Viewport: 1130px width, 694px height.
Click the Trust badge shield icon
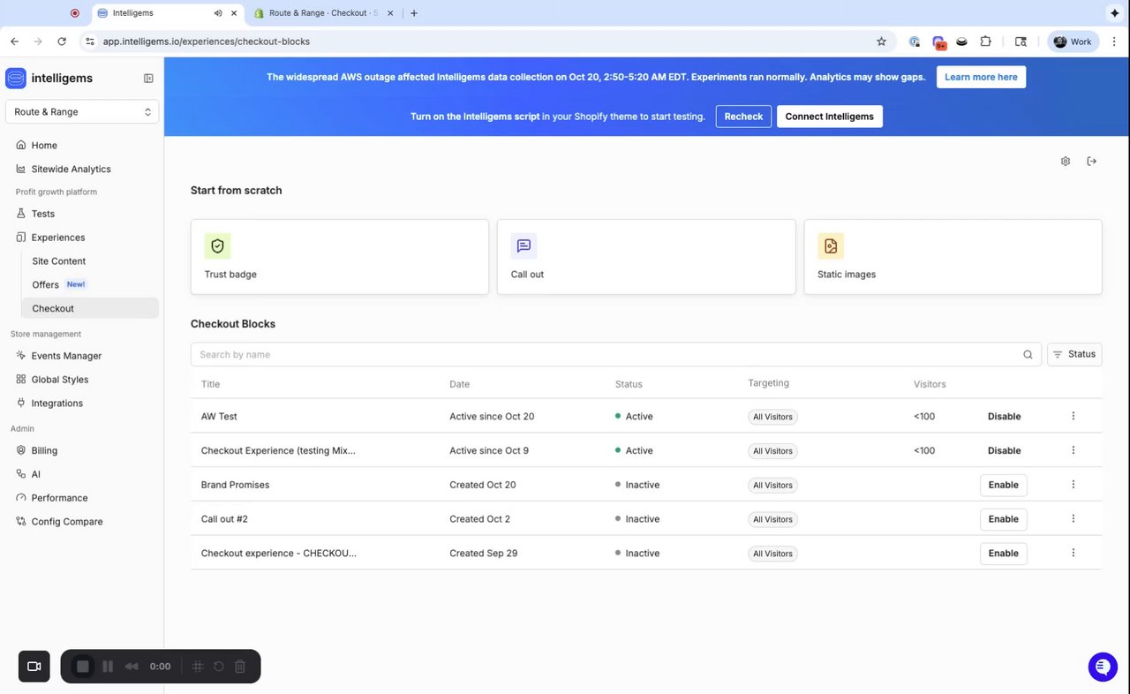[x=217, y=246]
